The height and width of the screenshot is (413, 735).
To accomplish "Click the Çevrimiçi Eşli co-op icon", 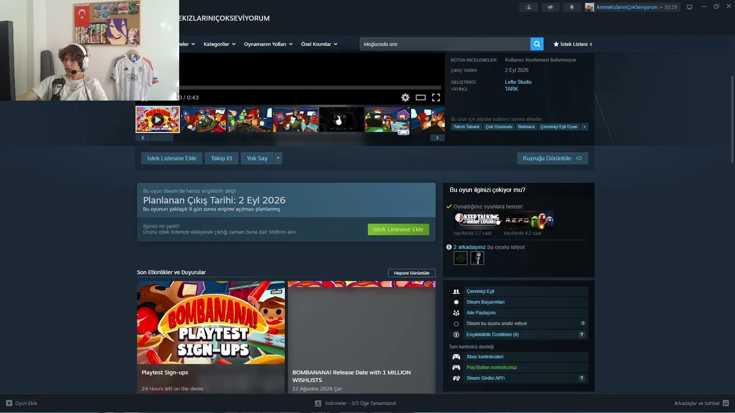I will (x=457, y=291).
